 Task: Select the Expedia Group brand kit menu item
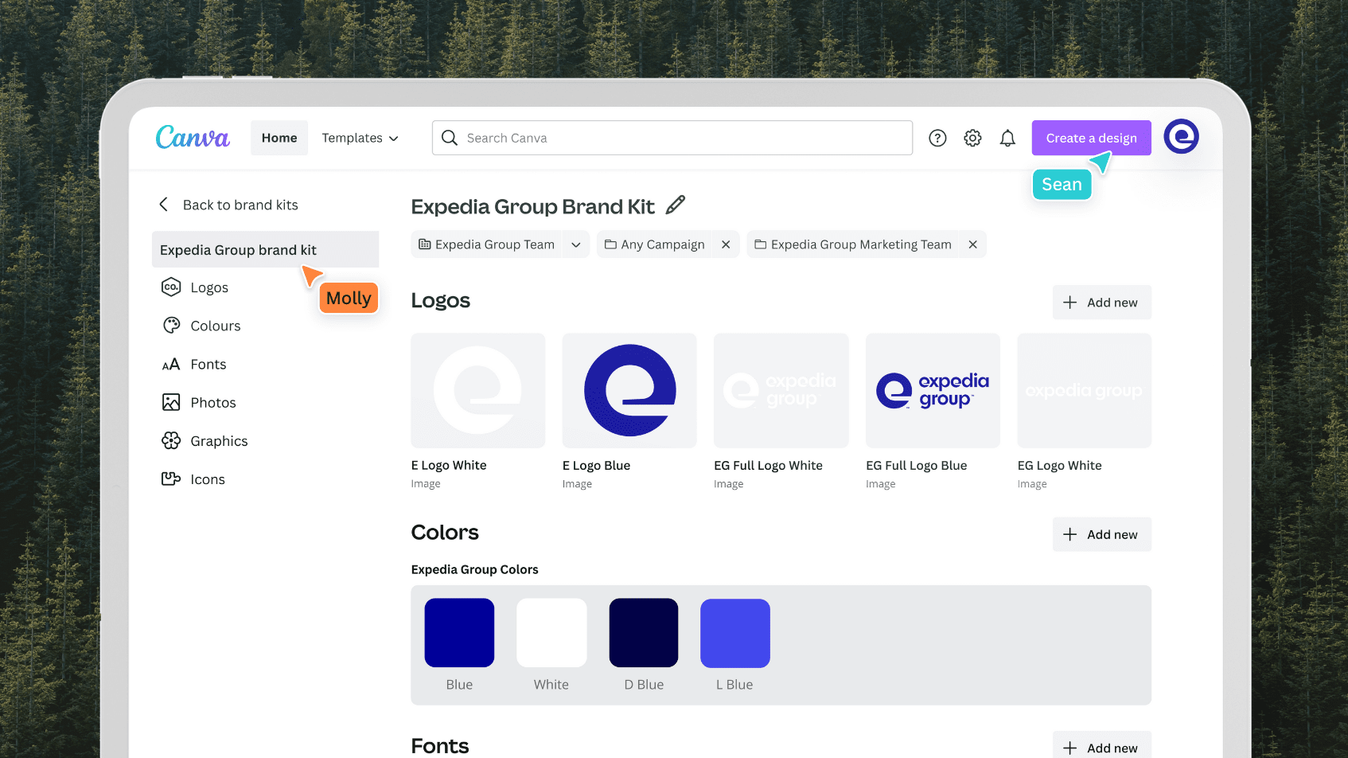(x=239, y=249)
